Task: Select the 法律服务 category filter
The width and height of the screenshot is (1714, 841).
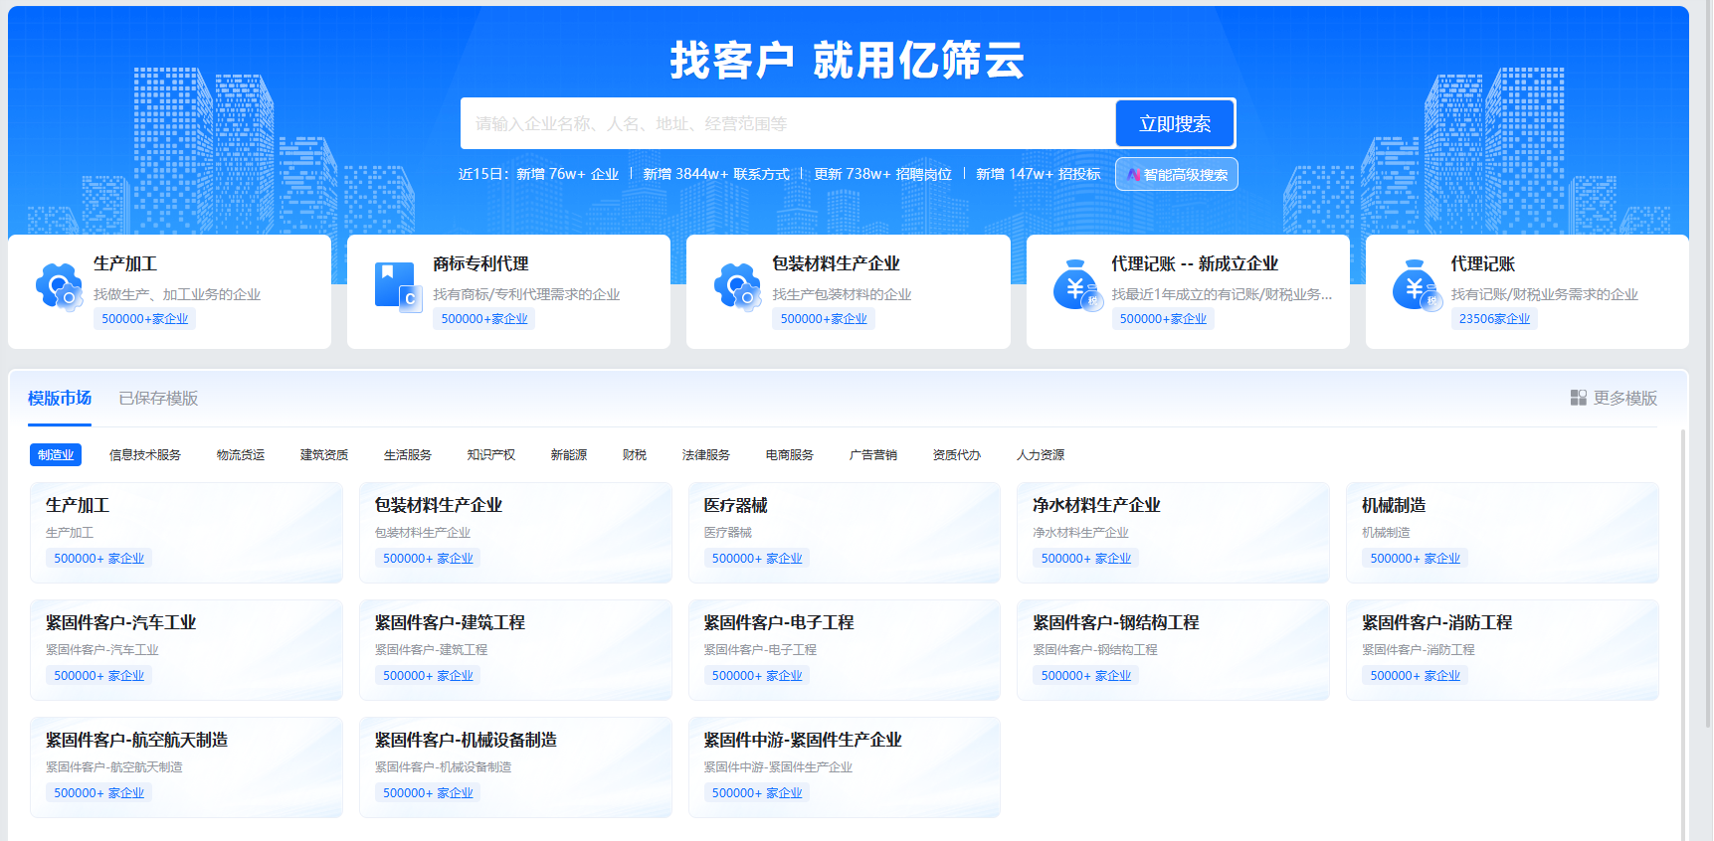Action: 706,454
